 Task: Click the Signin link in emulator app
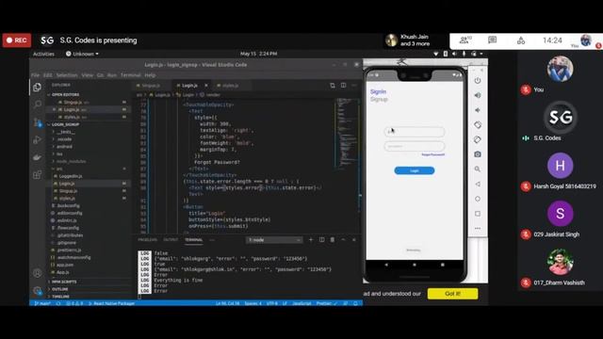378,91
